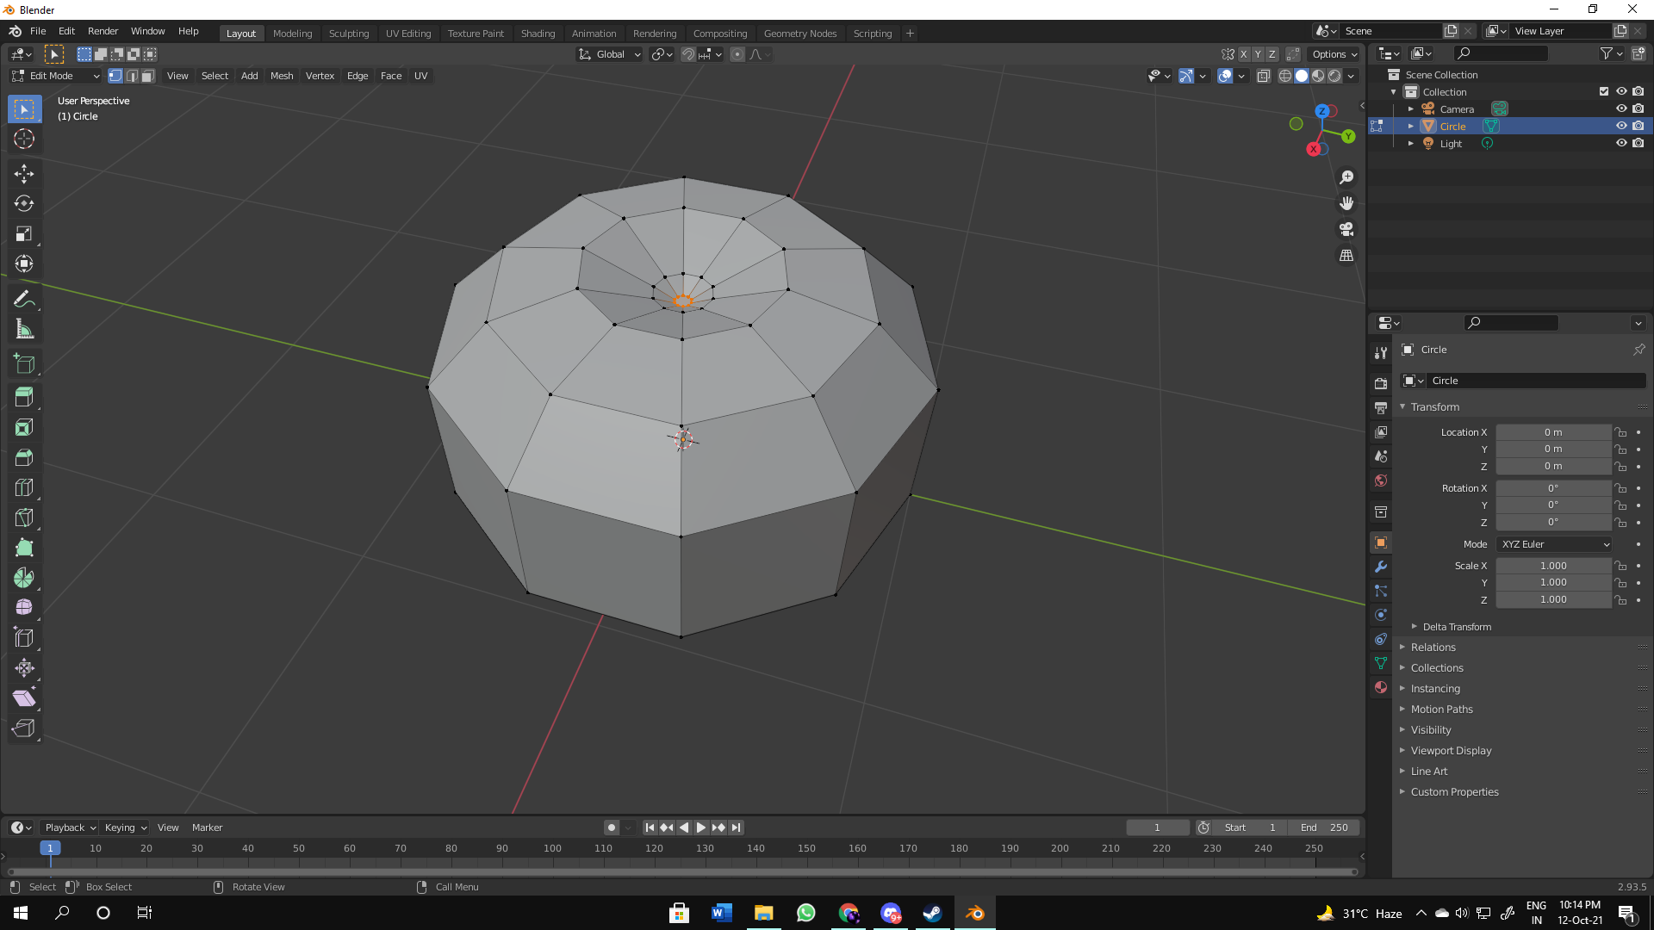Select the Inset Faces tool
Screen dimensions: 1654x930
coord(24,427)
